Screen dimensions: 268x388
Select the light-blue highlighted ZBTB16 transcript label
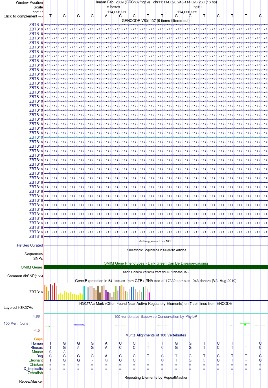tap(36, 137)
